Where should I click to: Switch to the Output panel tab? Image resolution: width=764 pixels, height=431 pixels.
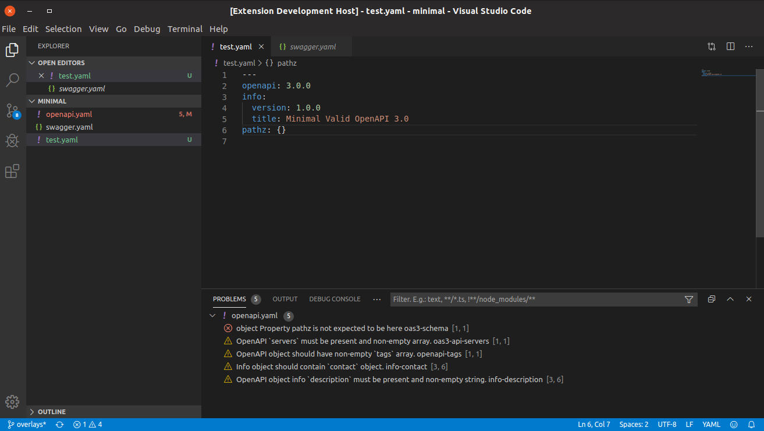[285, 299]
